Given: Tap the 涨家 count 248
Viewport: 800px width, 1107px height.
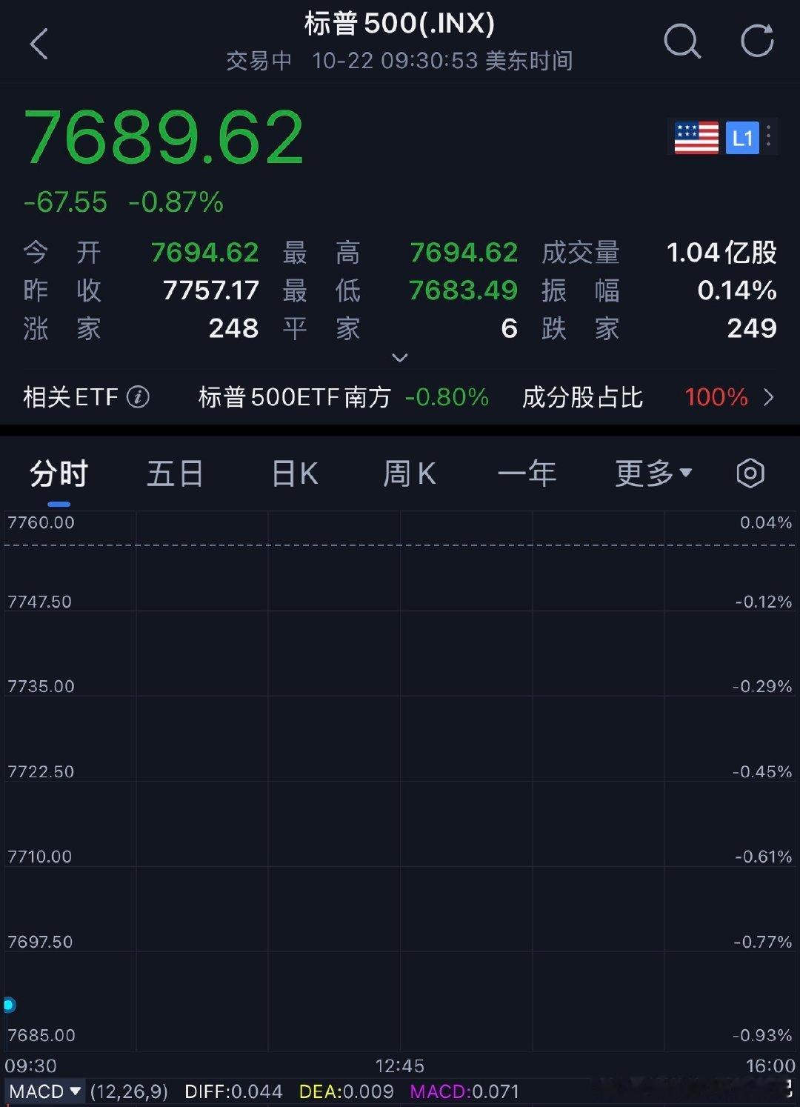Looking at the screenshot, I should point(233,328).
